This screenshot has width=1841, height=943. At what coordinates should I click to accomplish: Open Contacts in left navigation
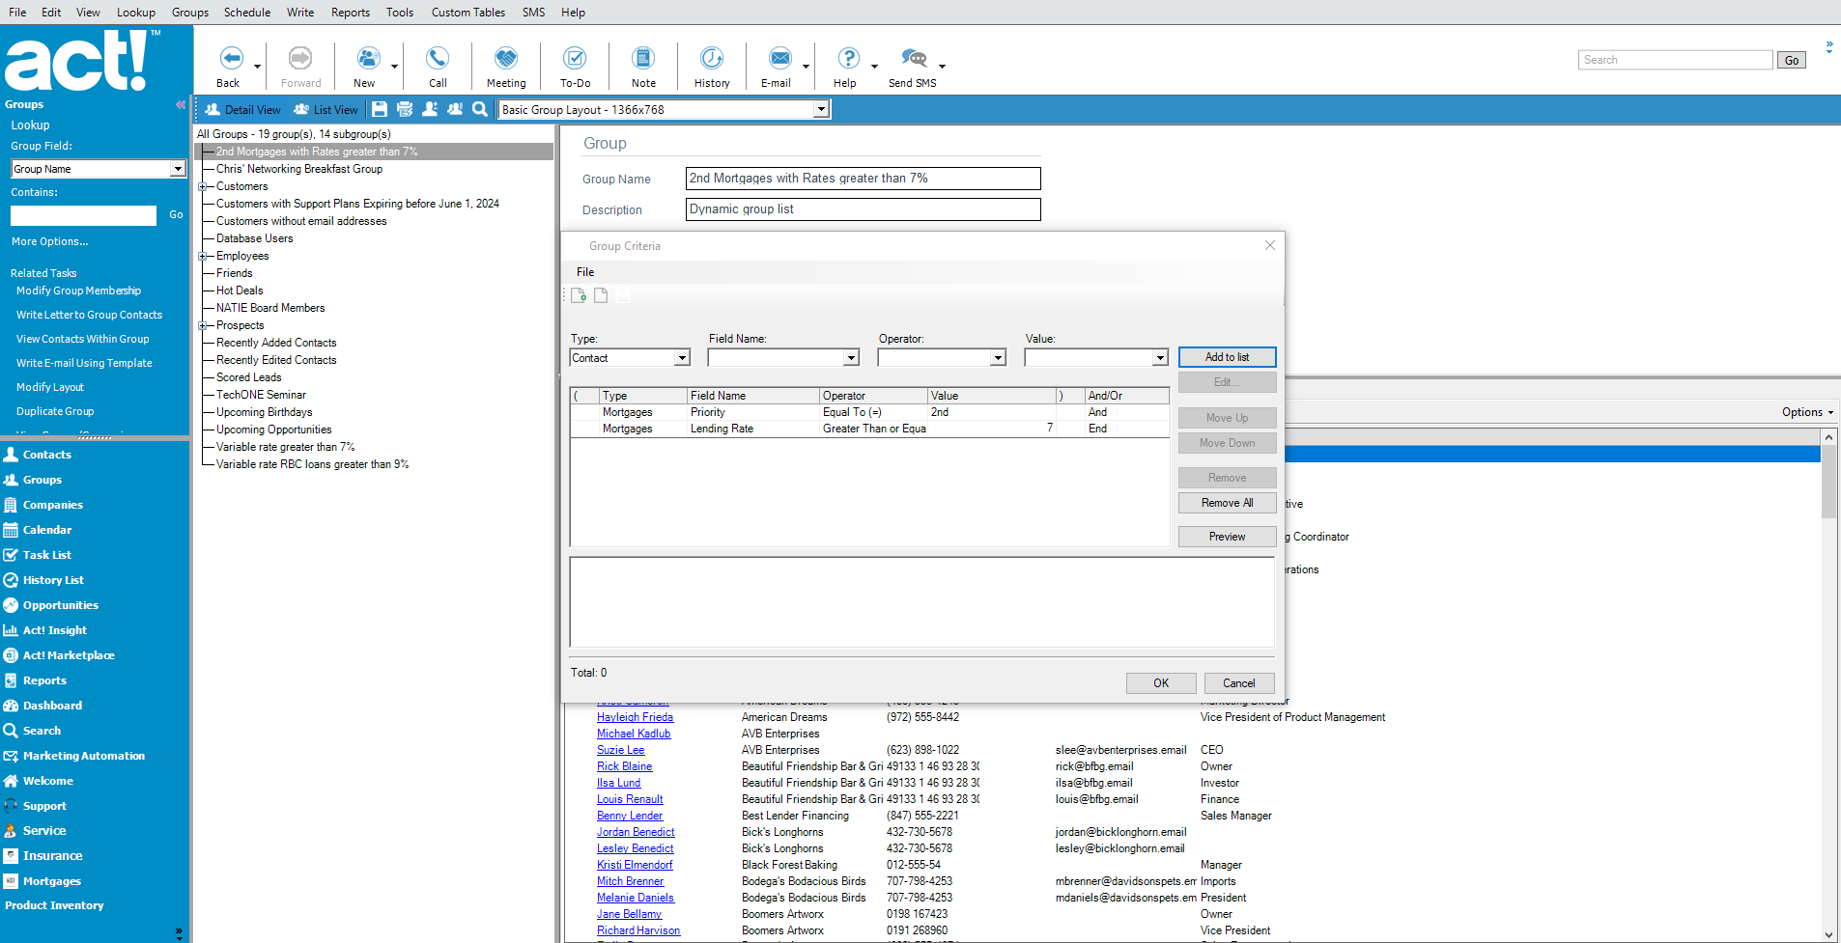pos(47,455)
